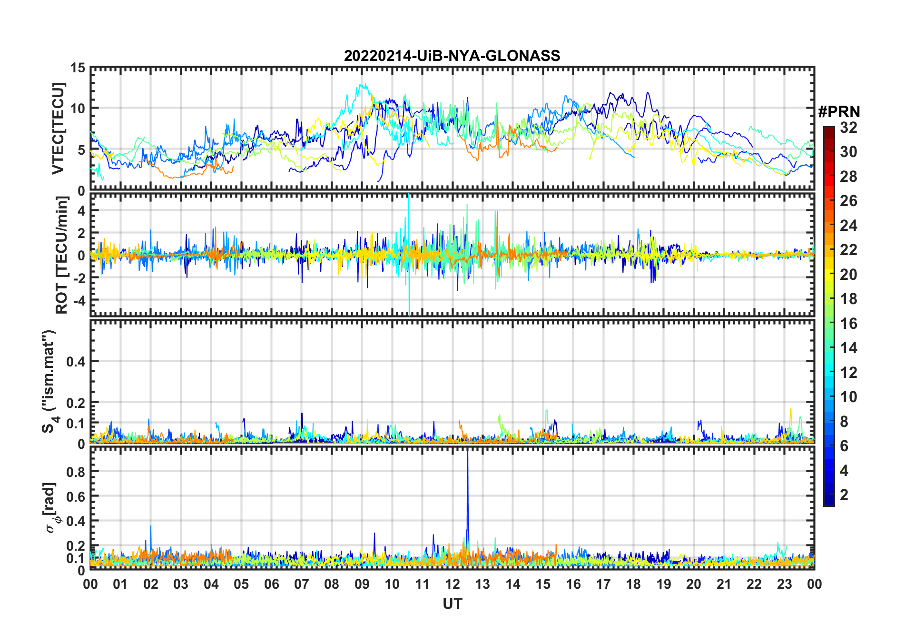Click x-axis tick label 23
The height and width of the screenshot is (633, 905).
point(784,584)
